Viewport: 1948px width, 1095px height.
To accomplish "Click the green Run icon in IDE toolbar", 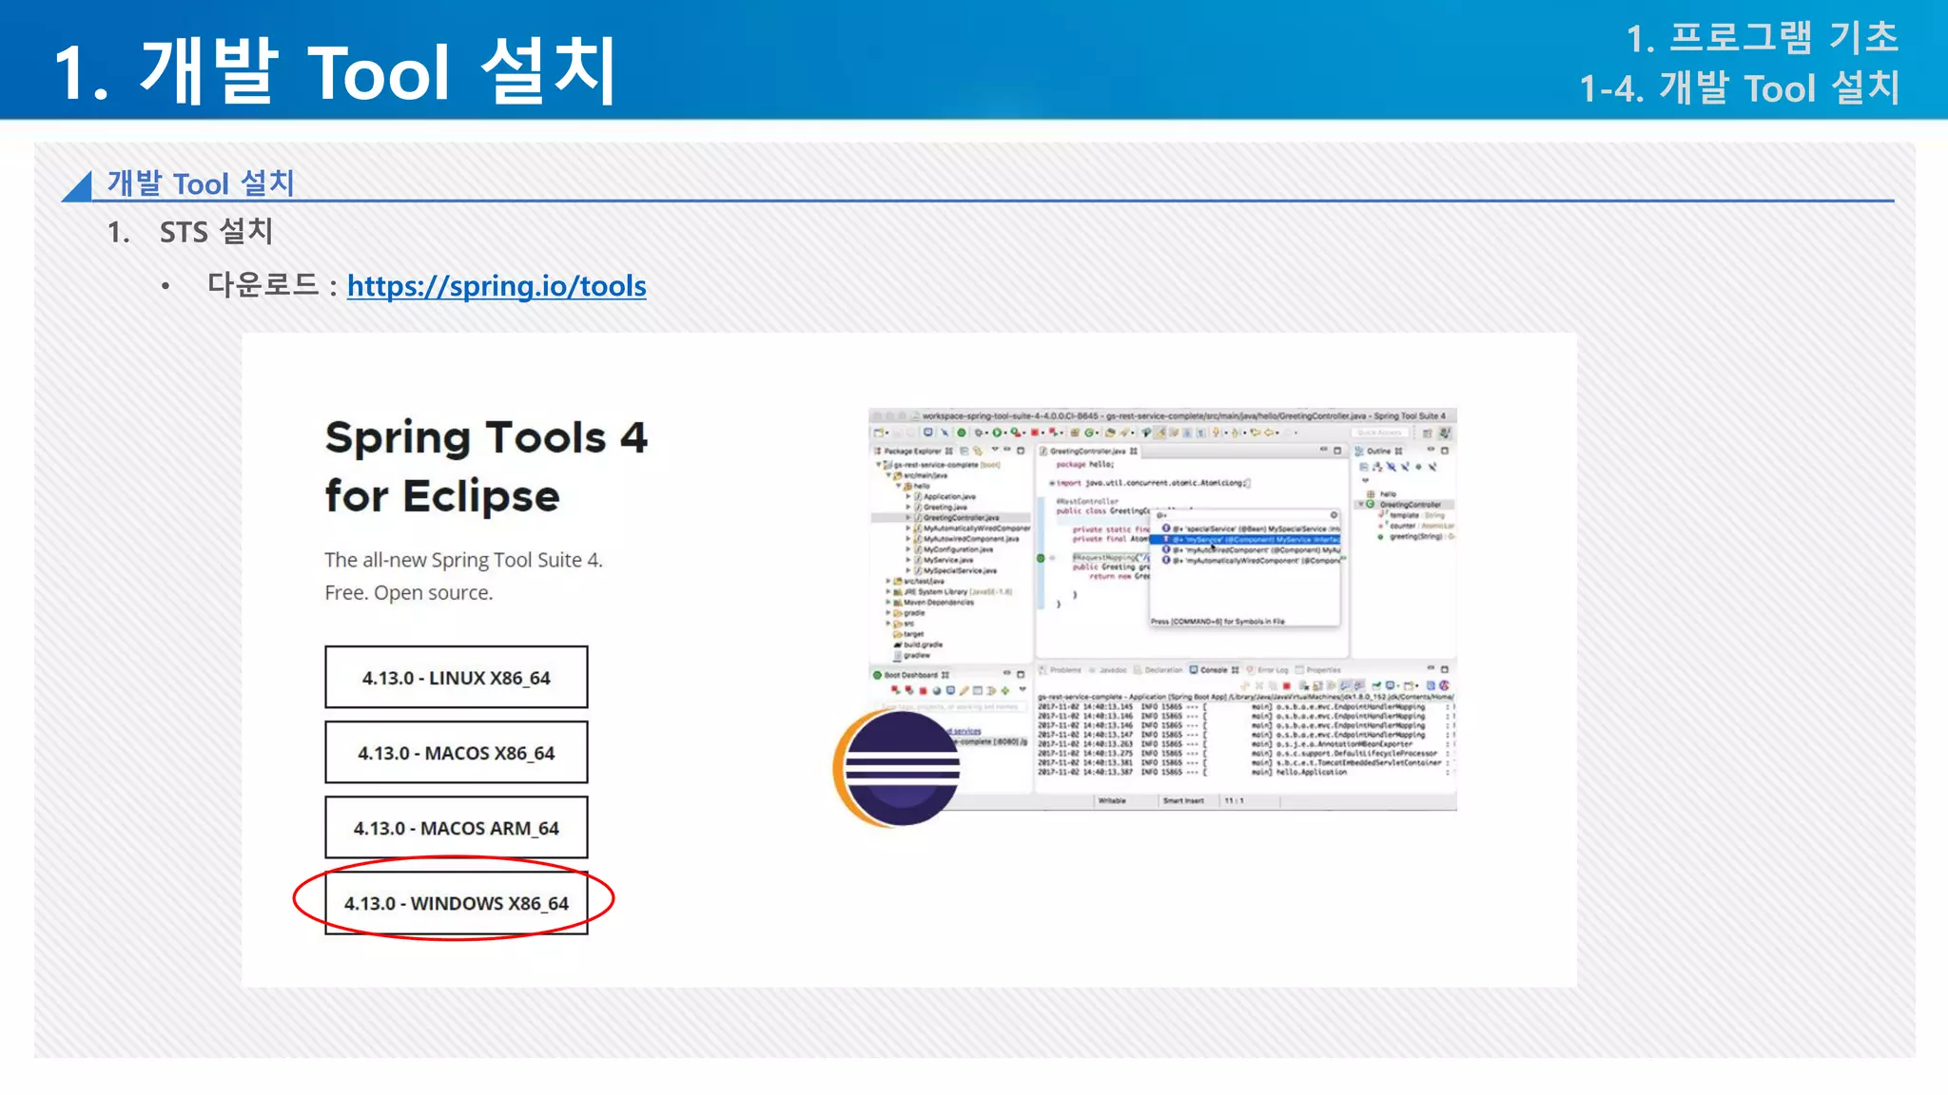I will 996,432.
